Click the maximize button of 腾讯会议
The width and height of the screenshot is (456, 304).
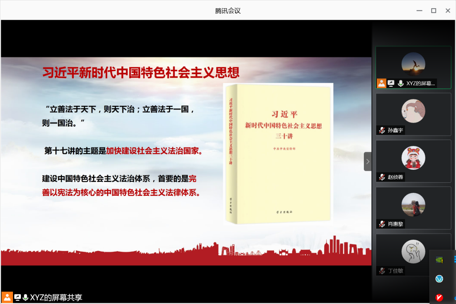point(433,10)
